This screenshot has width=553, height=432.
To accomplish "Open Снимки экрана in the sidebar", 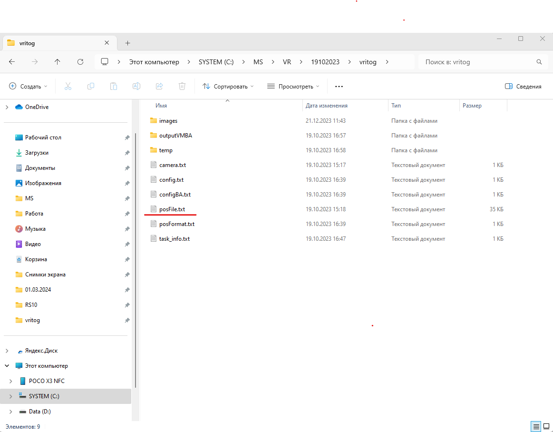I will (45, 274).
